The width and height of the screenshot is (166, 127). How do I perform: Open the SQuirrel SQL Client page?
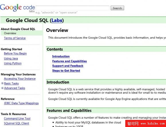(x=16, y=123)
